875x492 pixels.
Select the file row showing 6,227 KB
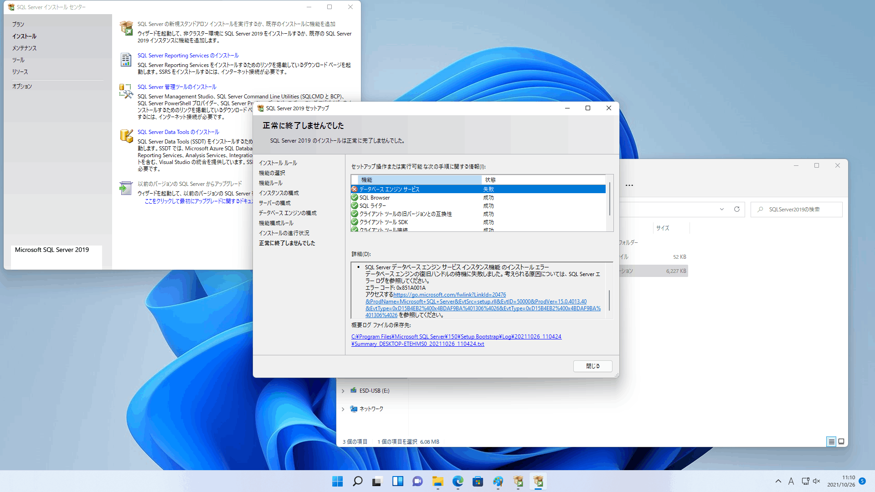pos(653,271)
